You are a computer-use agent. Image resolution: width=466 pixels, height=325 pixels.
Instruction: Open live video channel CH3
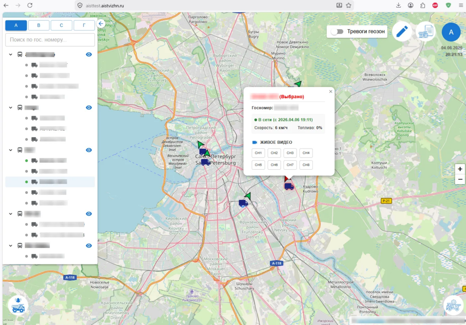coord(290,153)
